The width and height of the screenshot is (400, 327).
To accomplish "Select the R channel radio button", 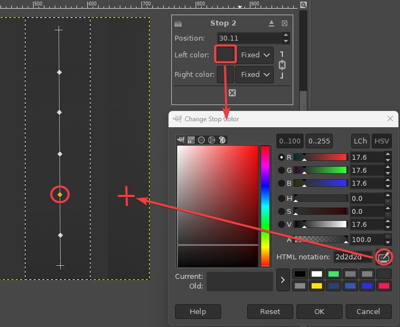I will tap(281, 157).
